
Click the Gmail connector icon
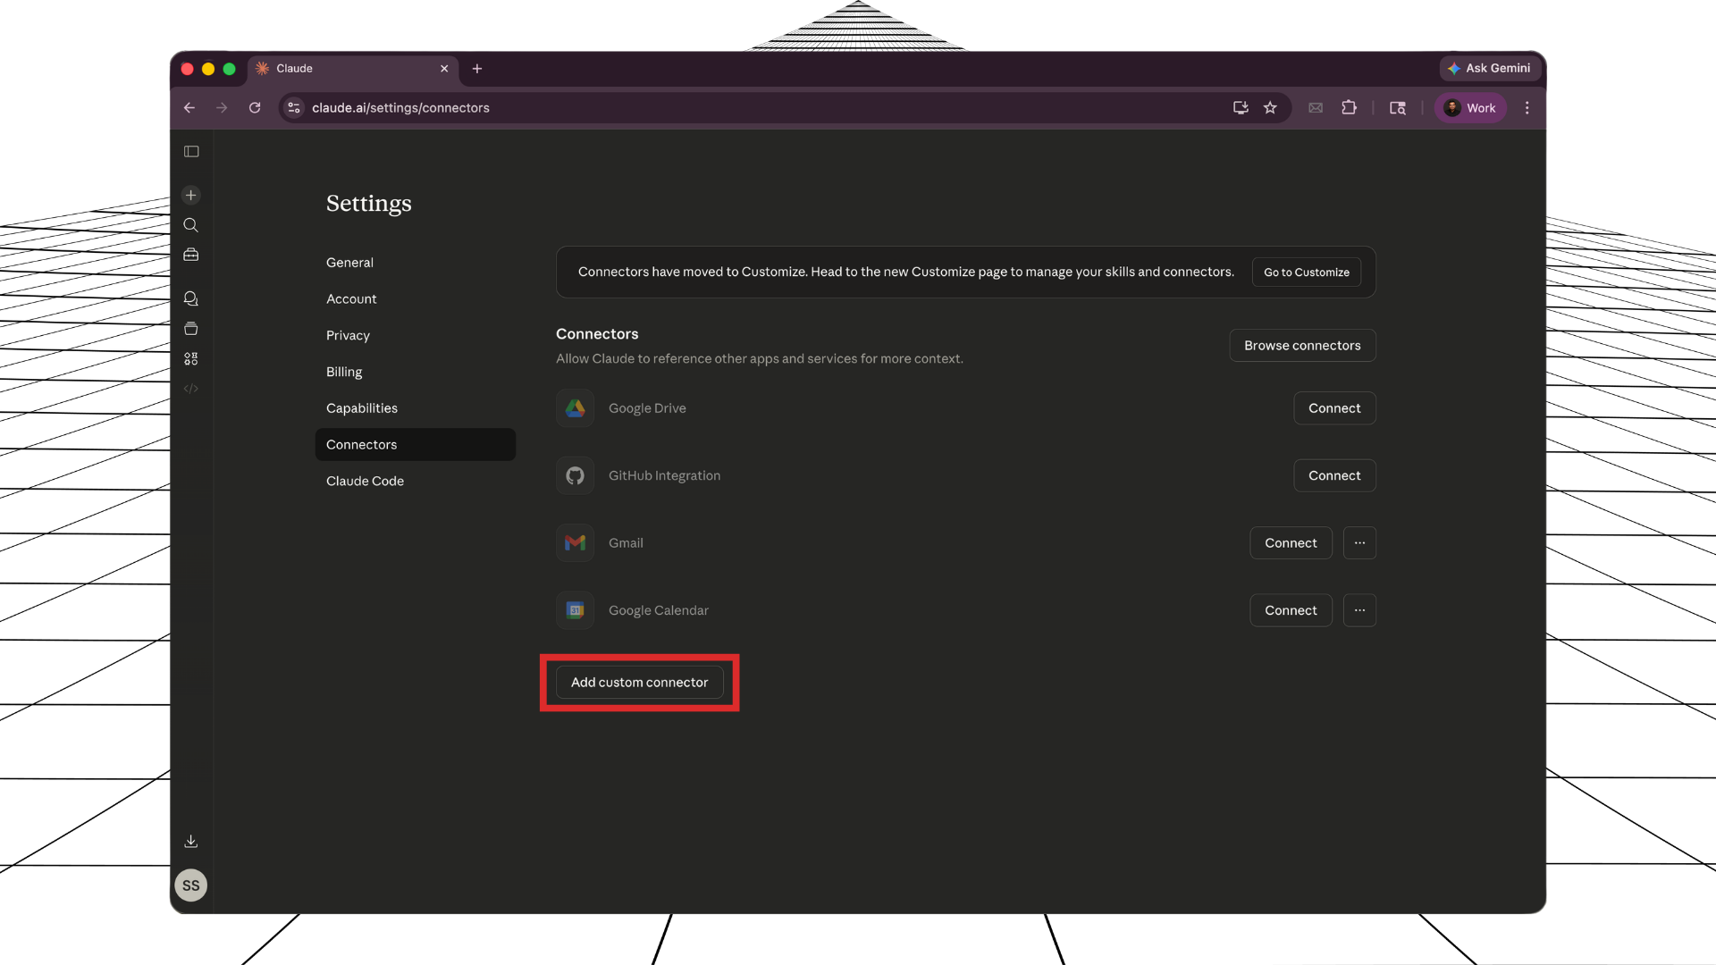click(575, 542)
